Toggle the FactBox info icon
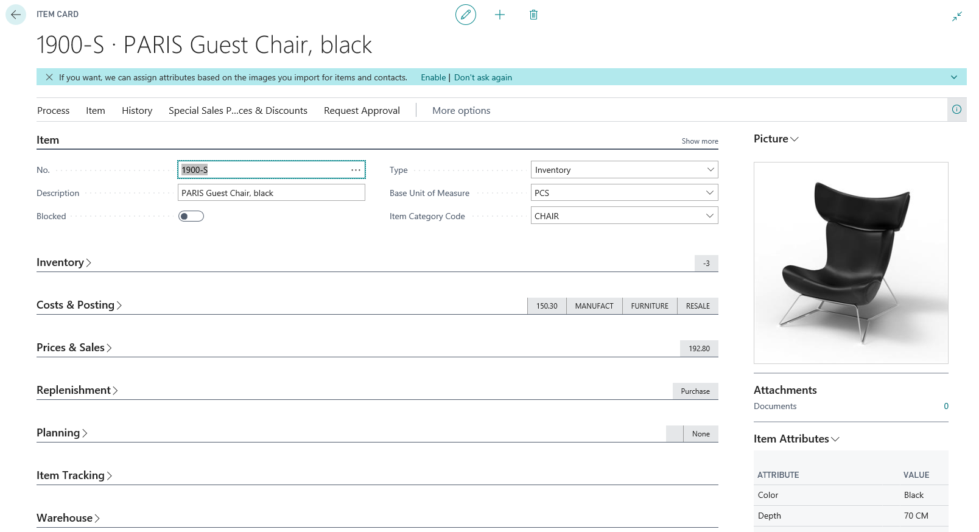Viewport: 979px width, 532px height. click(x=957, y=110)
